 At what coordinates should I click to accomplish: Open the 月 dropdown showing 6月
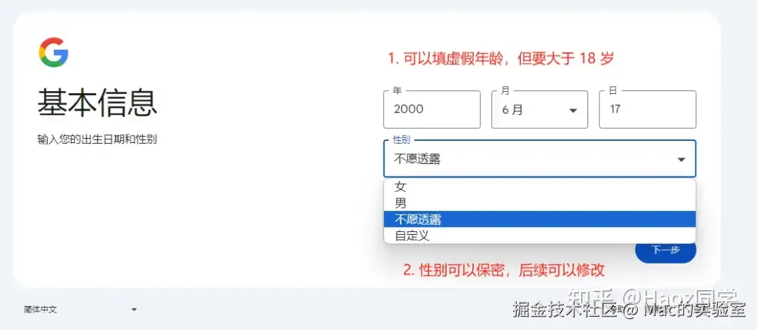coord(539,109)
